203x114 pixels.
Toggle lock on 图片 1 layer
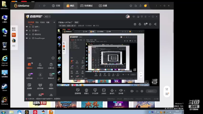coord(30,30)
